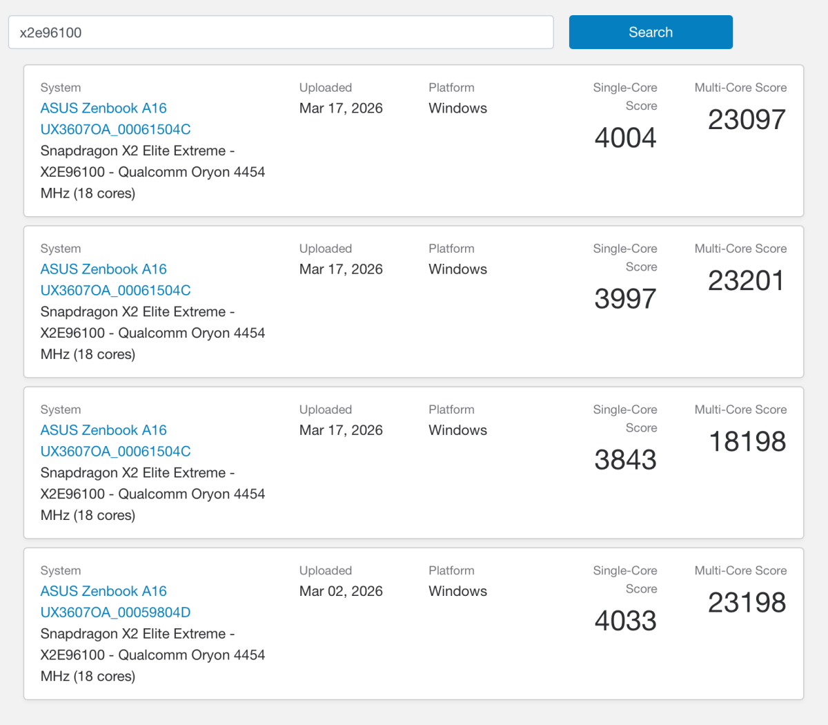828x725 pixels.
Task: Select the single-core score 3843
Action: 625,460
